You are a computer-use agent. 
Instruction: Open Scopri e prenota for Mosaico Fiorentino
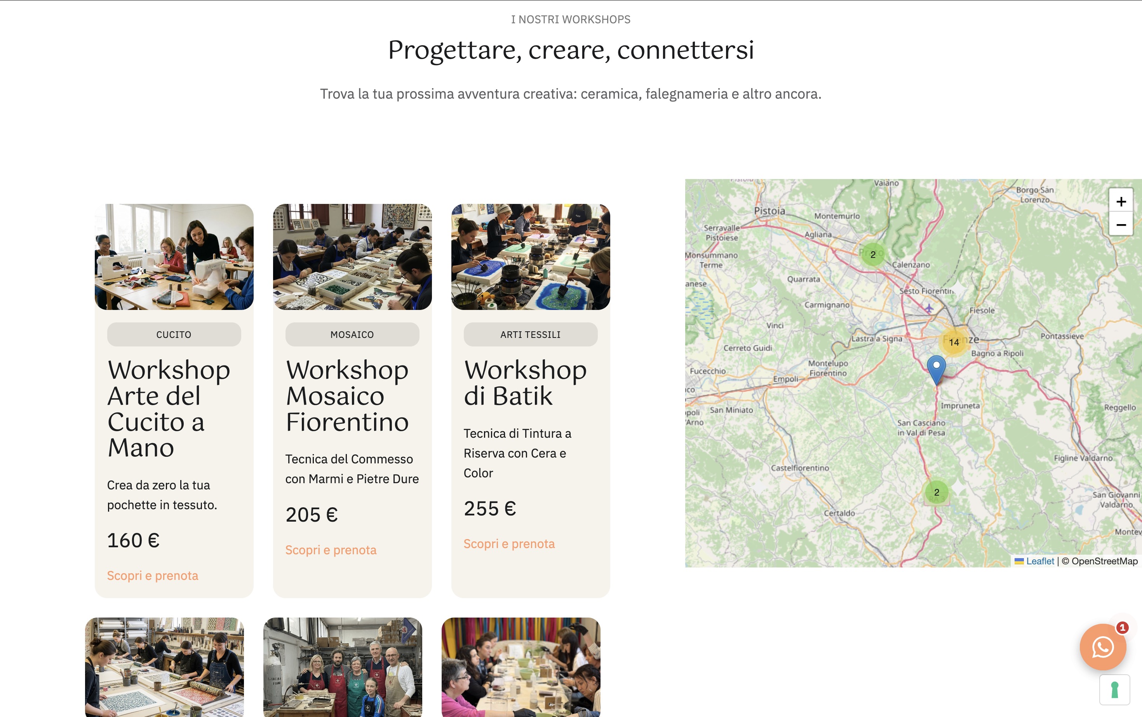pos(331,550)
